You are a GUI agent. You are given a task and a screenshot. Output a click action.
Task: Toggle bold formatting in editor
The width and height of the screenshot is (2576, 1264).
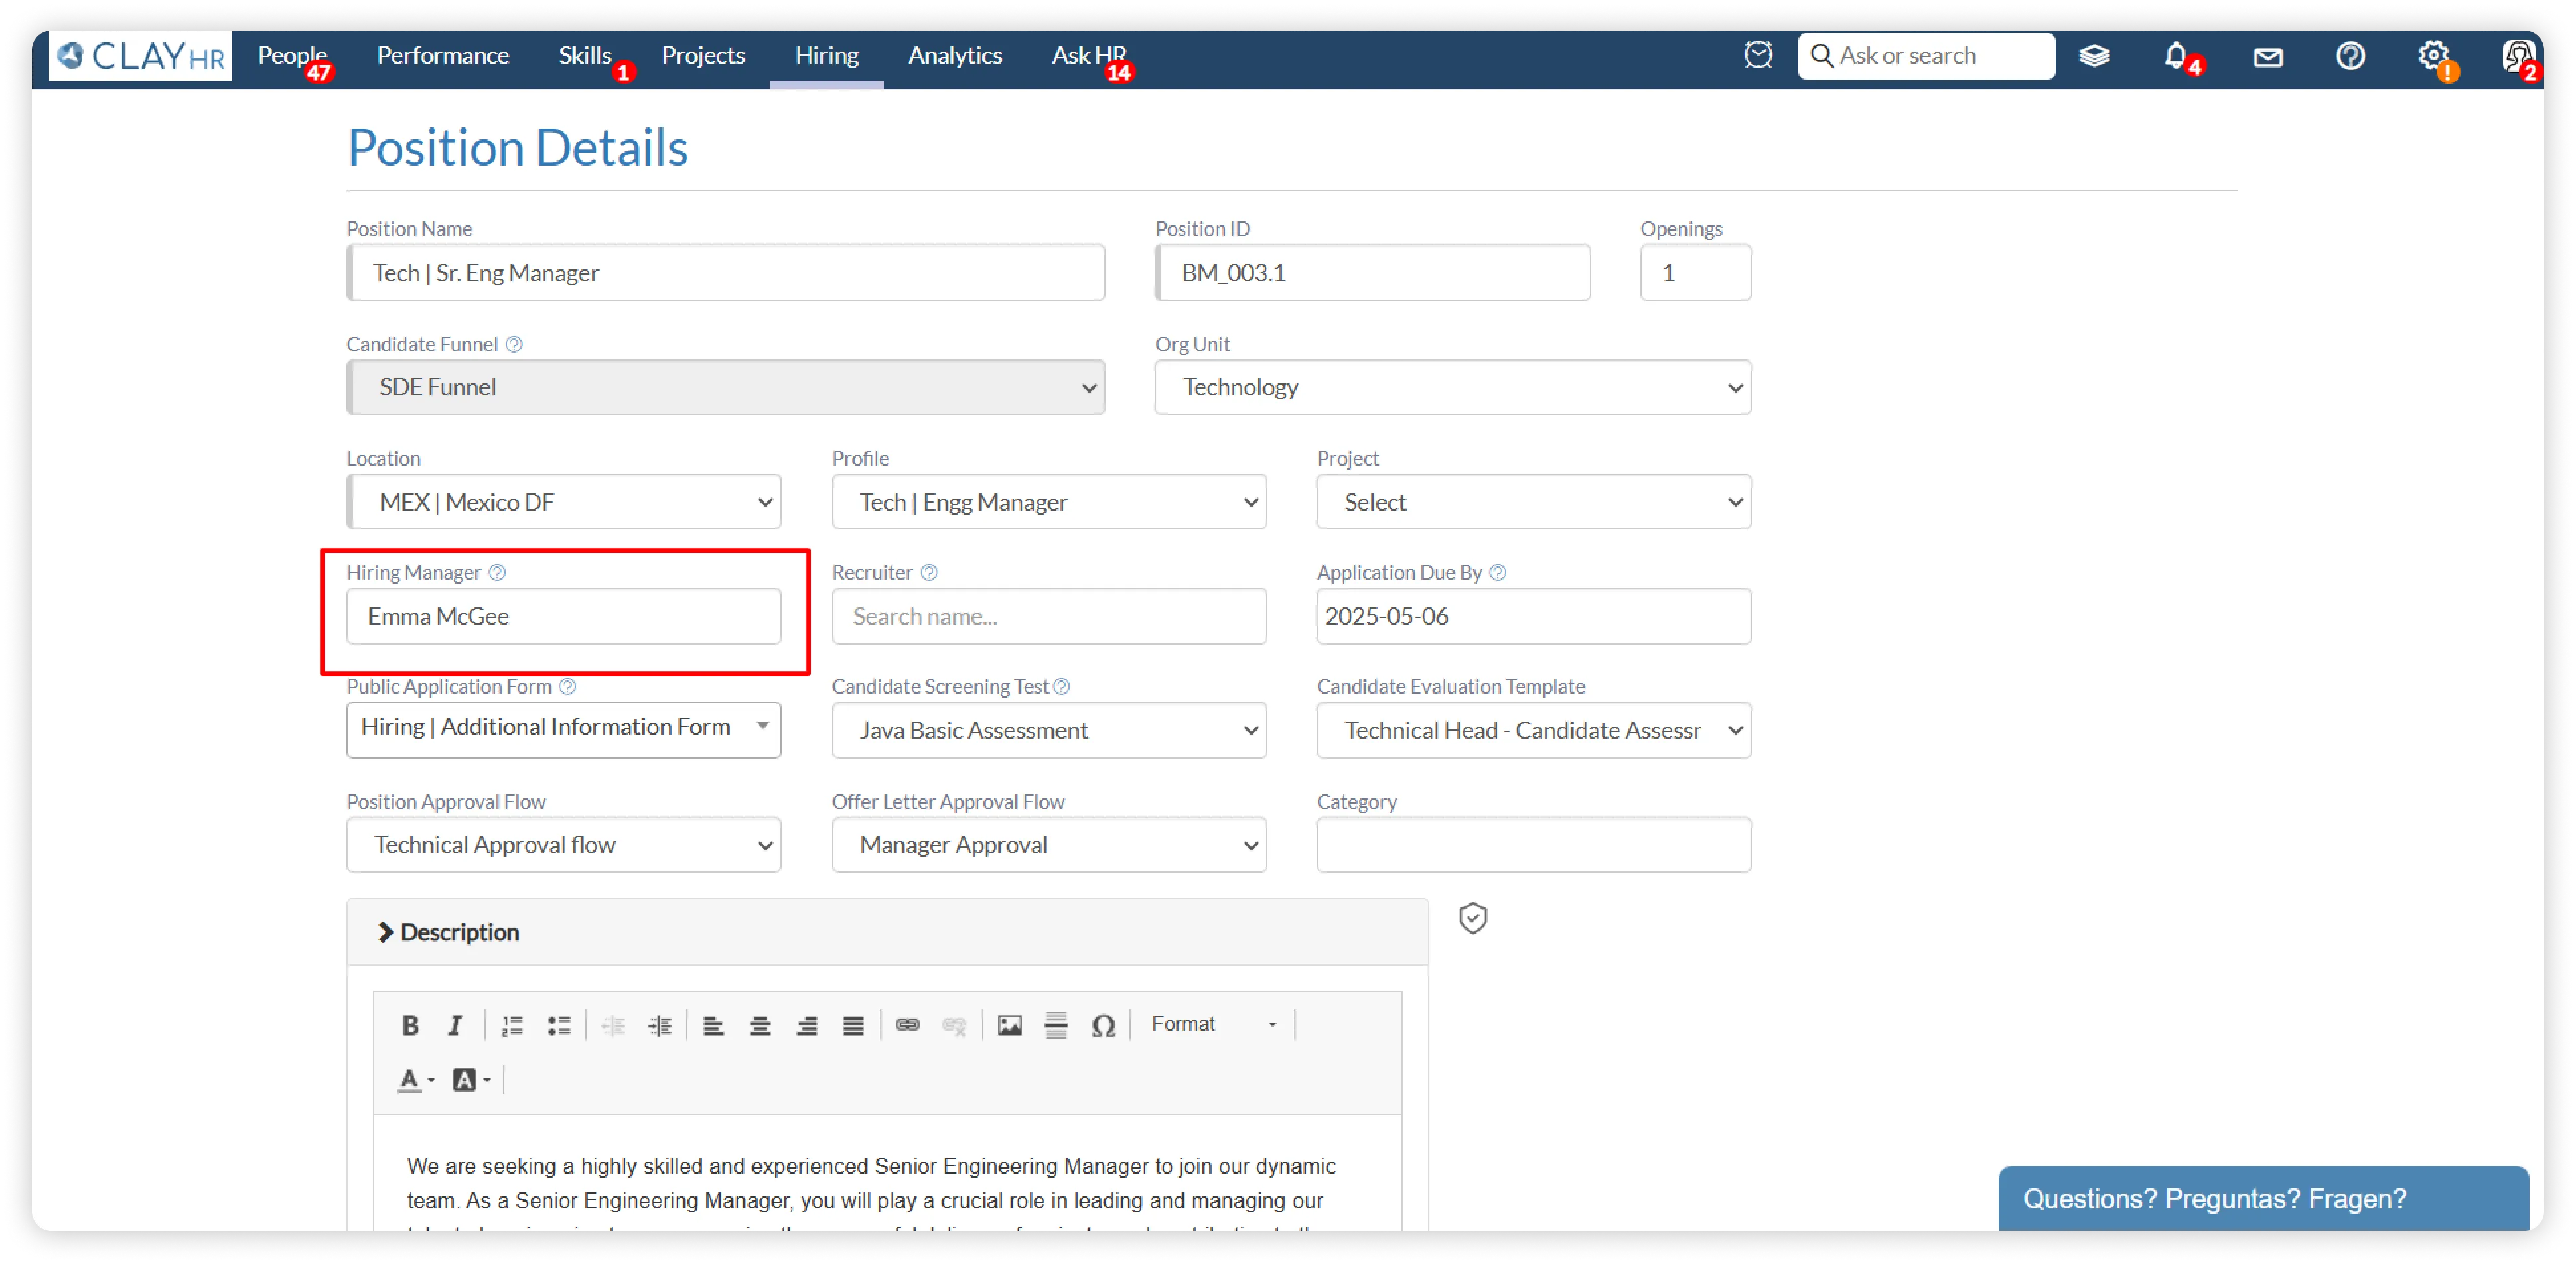tap(410, 1025)
